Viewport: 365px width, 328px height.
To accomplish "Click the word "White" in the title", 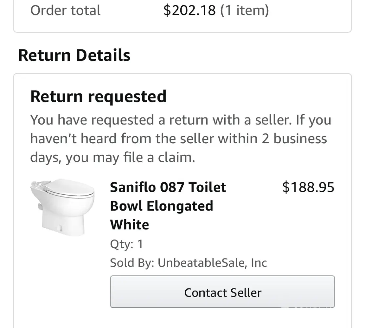I will click(x=130, y=225).
